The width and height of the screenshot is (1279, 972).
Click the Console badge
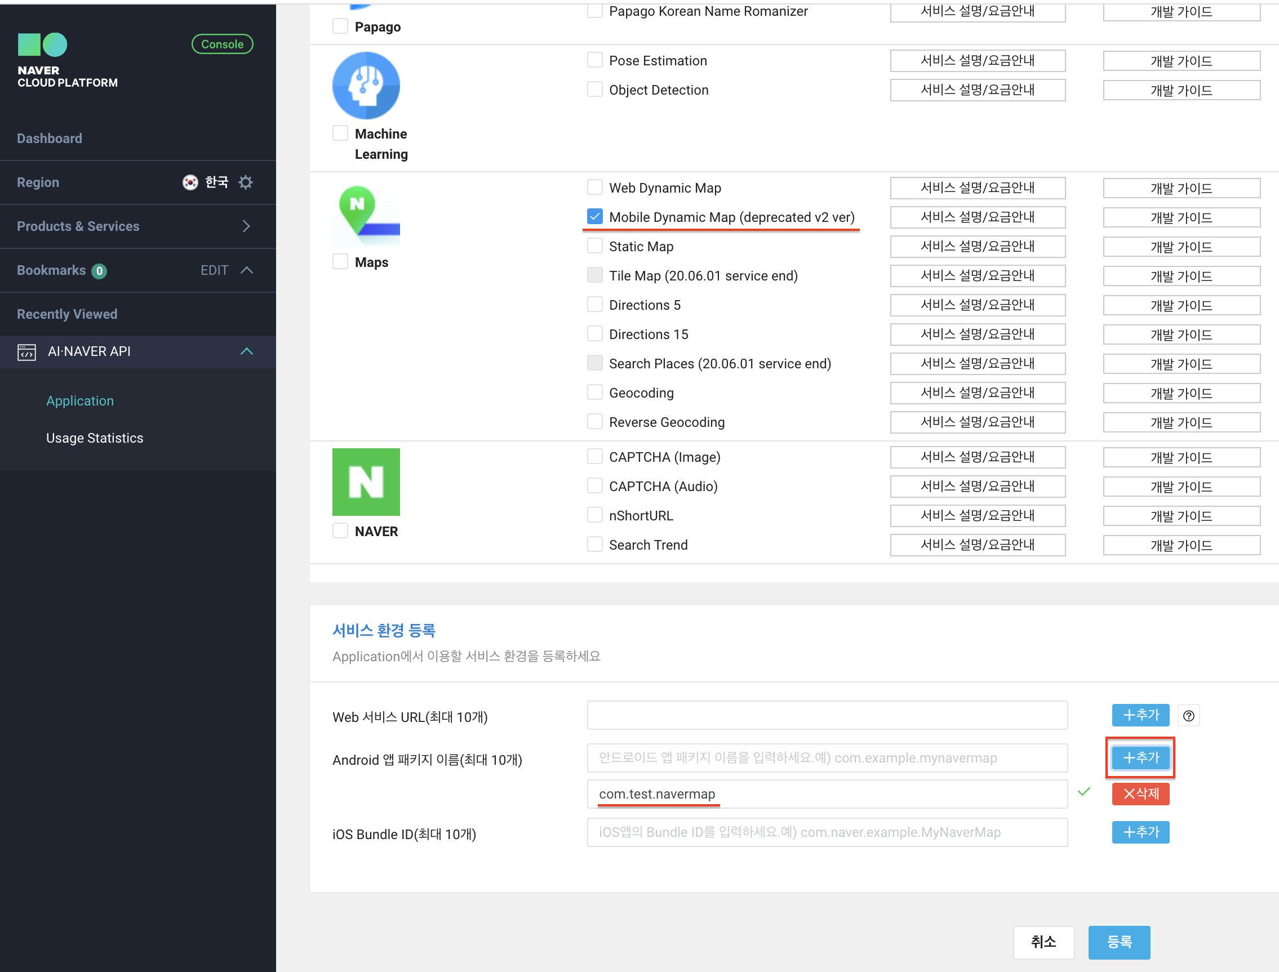click(222, 44)
